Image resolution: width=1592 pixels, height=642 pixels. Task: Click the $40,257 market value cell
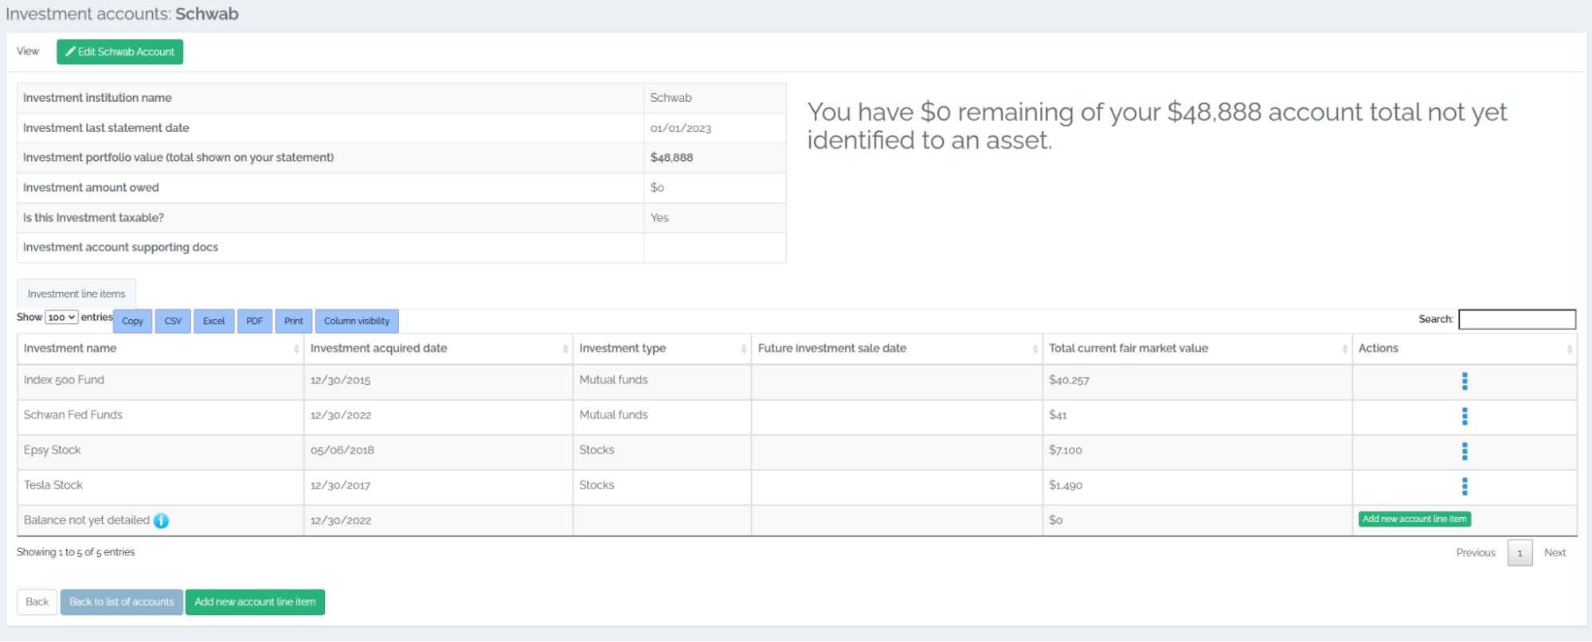1197,381
